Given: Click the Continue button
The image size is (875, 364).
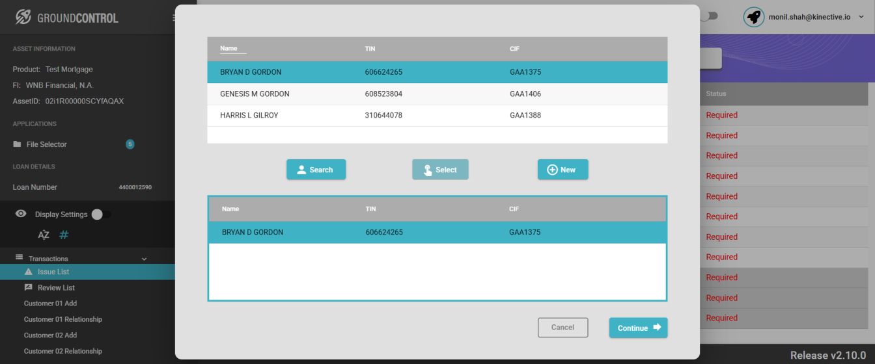Looking at the screenshot, I should (x=638, y=328).
